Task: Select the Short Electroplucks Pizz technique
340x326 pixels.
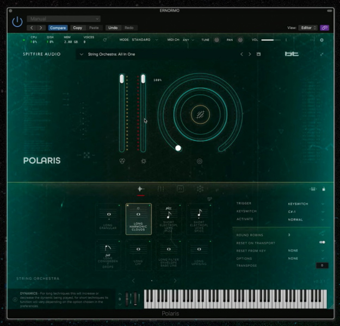Action: click(169, 219)
